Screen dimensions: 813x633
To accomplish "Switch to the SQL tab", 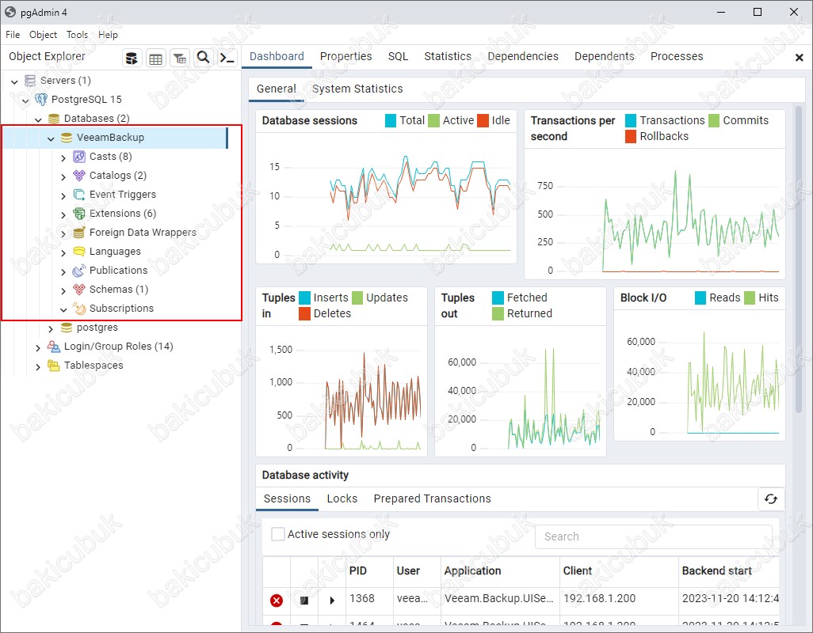I will click(x=399, y=56).
